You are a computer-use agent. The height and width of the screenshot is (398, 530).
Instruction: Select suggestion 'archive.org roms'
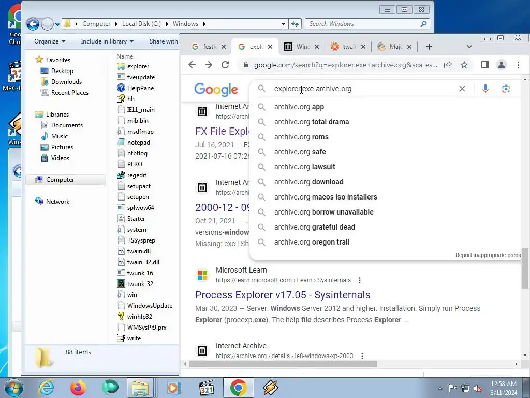coord(301,137)
